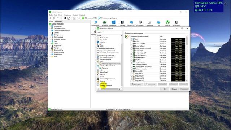Enable the CPU FSB checkbox
The width and height of the screenshot is (231, 130).
click(131, 60)
